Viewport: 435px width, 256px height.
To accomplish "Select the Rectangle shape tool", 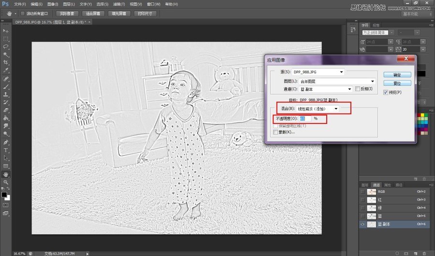I will point(5,166).
